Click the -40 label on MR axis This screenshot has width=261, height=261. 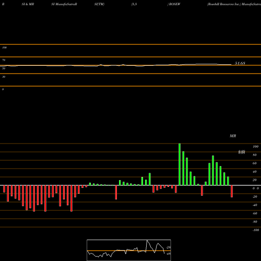(255, 205)
